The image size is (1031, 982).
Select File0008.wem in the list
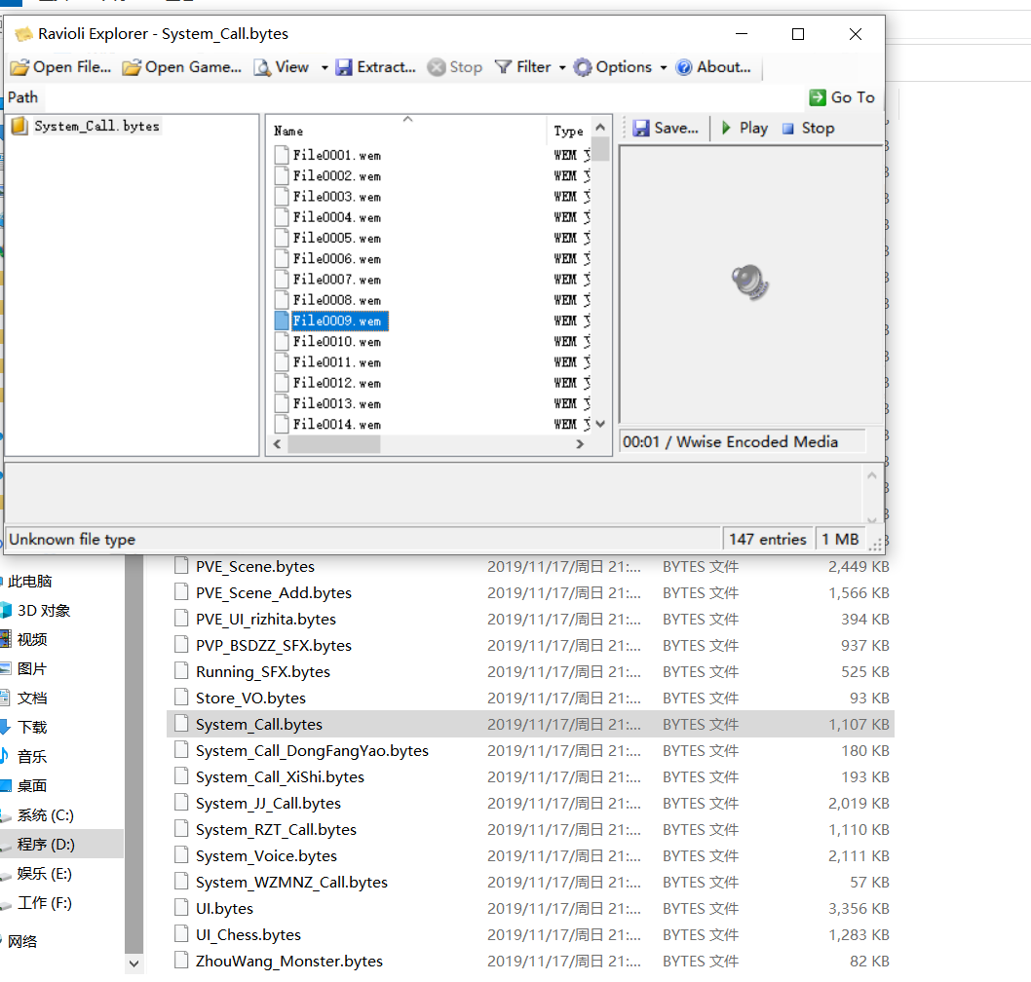[328, 300]
